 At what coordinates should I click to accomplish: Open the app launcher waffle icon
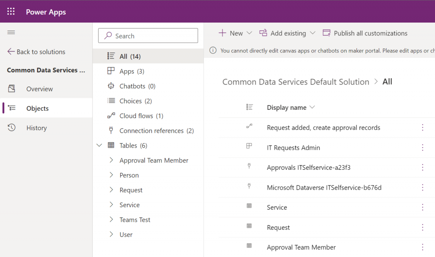click(x=11, y=11)
